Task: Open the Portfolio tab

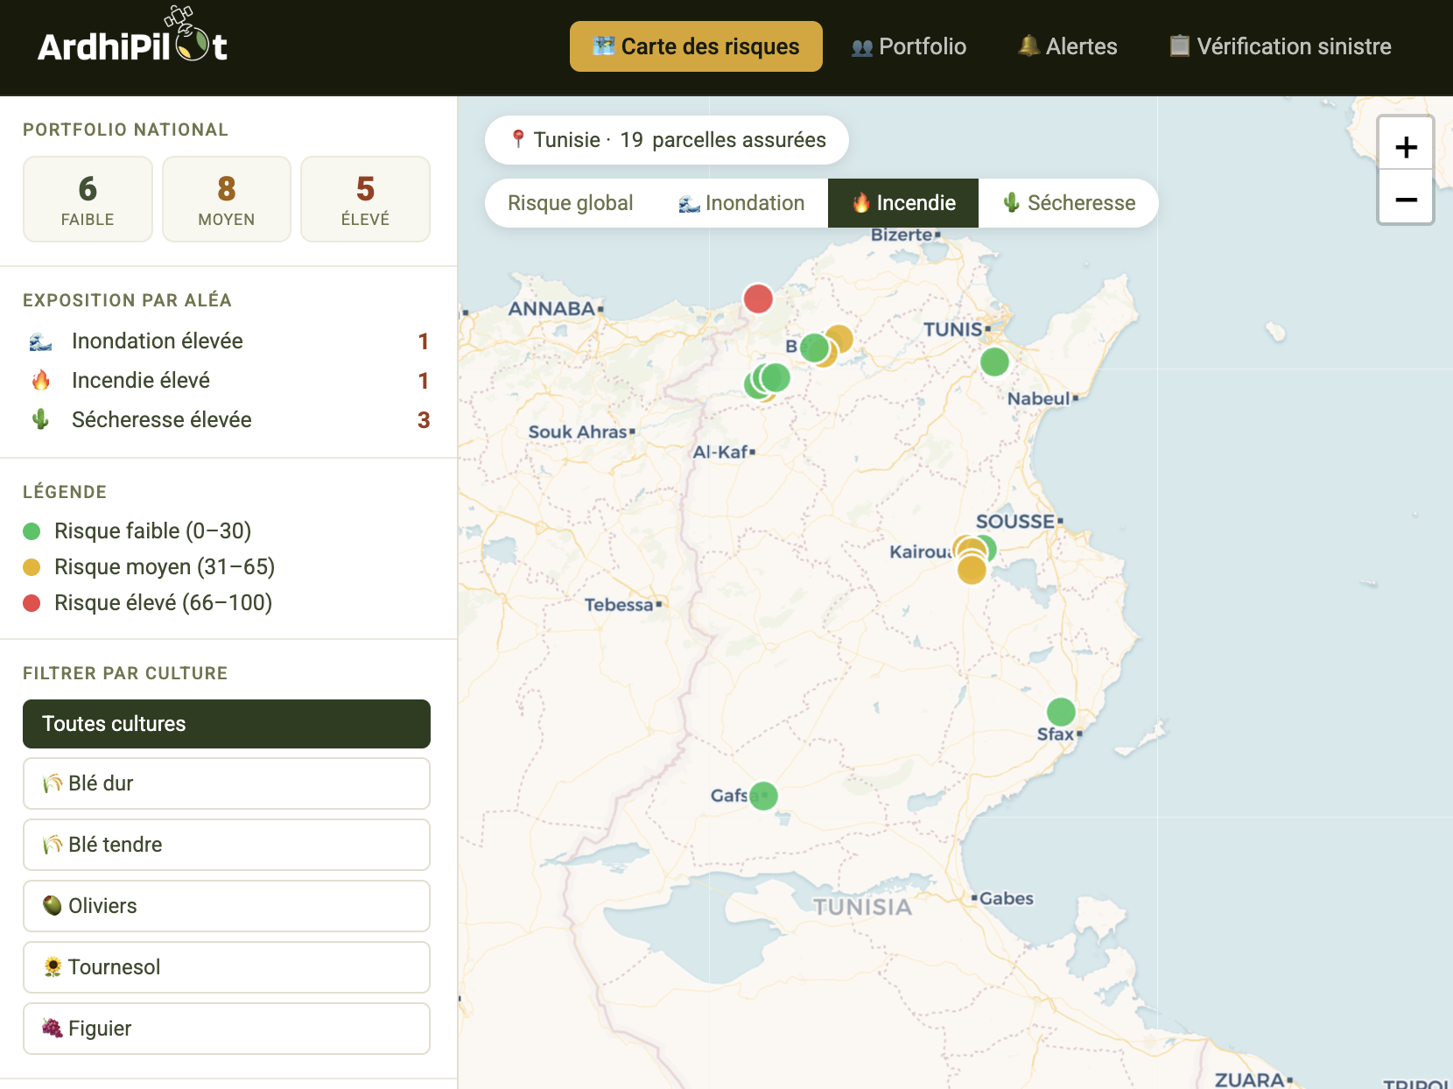Action: point(909,46)
